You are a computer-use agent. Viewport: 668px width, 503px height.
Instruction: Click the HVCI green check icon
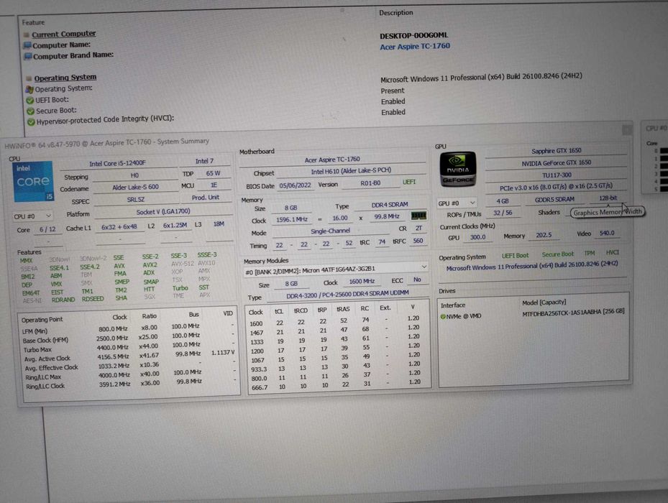31,122
